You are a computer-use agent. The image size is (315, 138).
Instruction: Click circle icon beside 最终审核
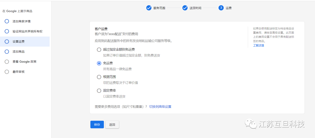coord(7,72)
